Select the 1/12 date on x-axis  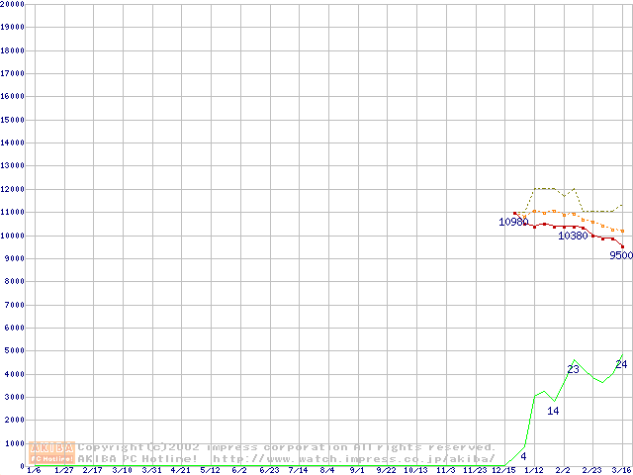point(534,471)
